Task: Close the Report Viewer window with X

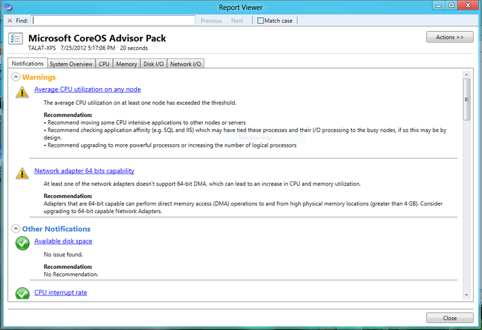Action: pos(468,5)
